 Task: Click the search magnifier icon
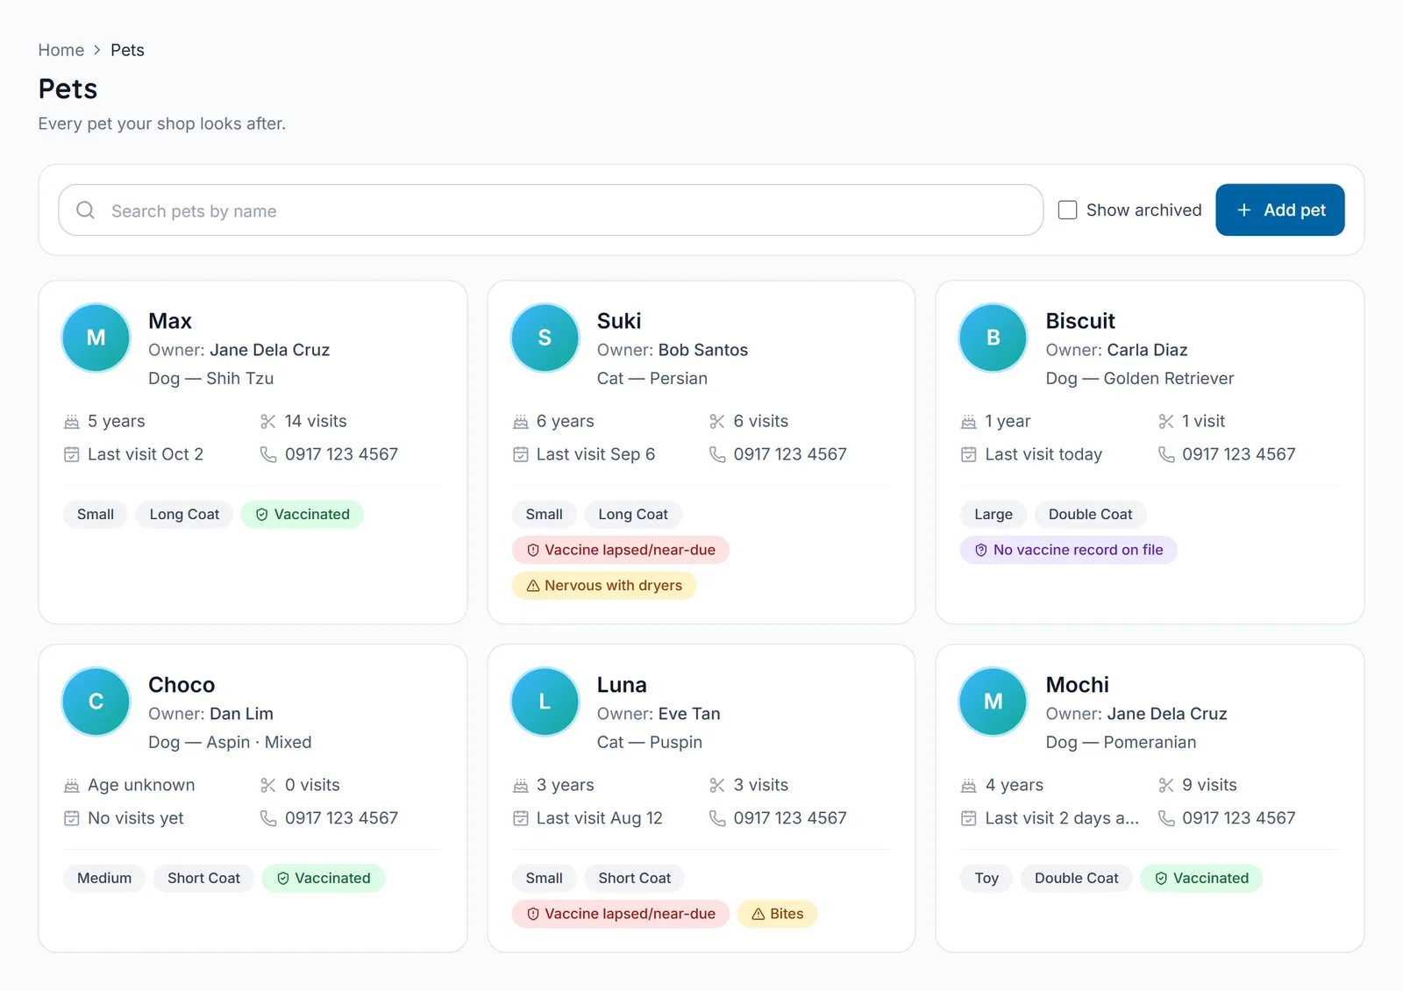point(85,210)
